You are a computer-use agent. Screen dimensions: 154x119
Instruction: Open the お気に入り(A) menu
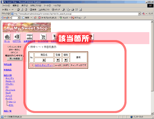36,5
